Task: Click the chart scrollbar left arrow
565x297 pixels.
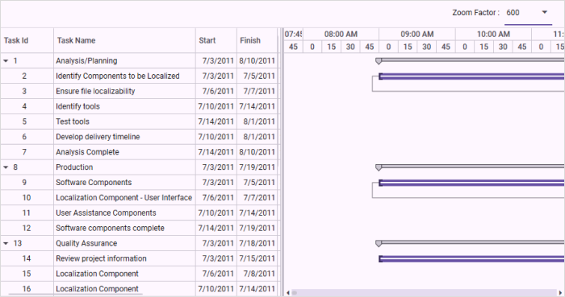Action: click(x=287, y=293)
